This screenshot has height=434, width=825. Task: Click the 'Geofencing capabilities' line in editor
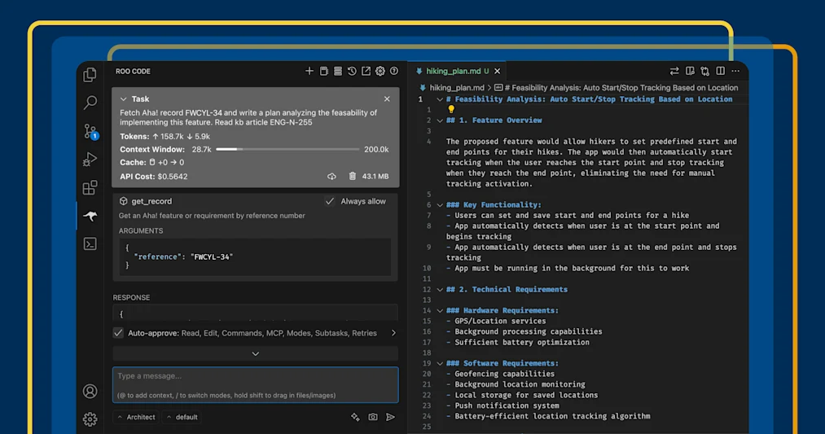point(500,374)
